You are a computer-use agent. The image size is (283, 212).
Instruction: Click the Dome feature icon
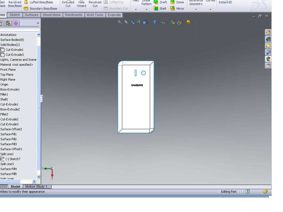pyautogui.click(x=172, y=2)
